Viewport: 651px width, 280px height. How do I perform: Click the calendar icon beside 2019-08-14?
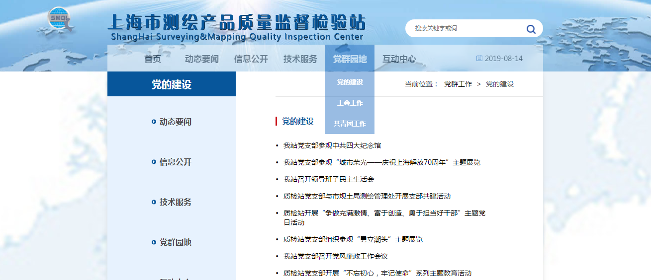(479, 59)
